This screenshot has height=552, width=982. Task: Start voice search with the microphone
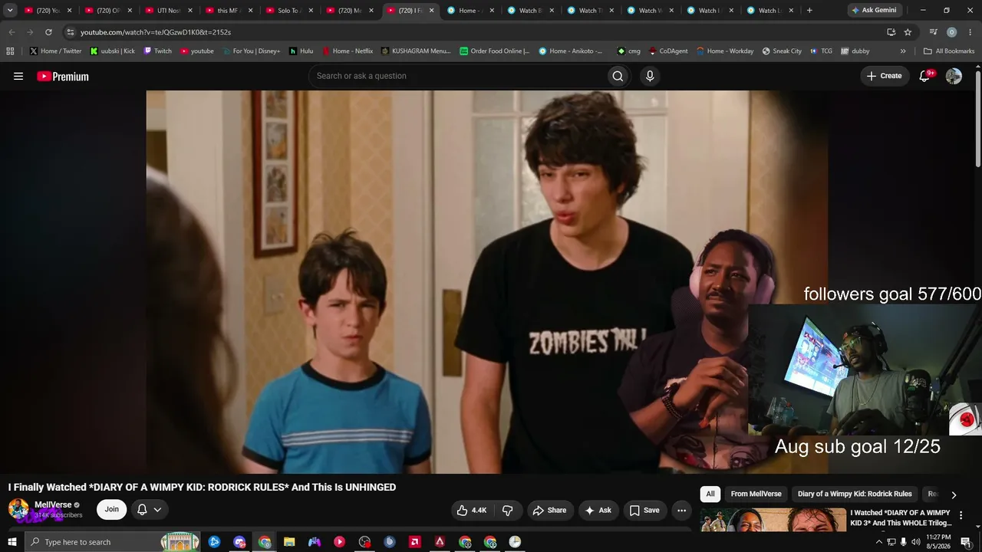tap(650, 76)
